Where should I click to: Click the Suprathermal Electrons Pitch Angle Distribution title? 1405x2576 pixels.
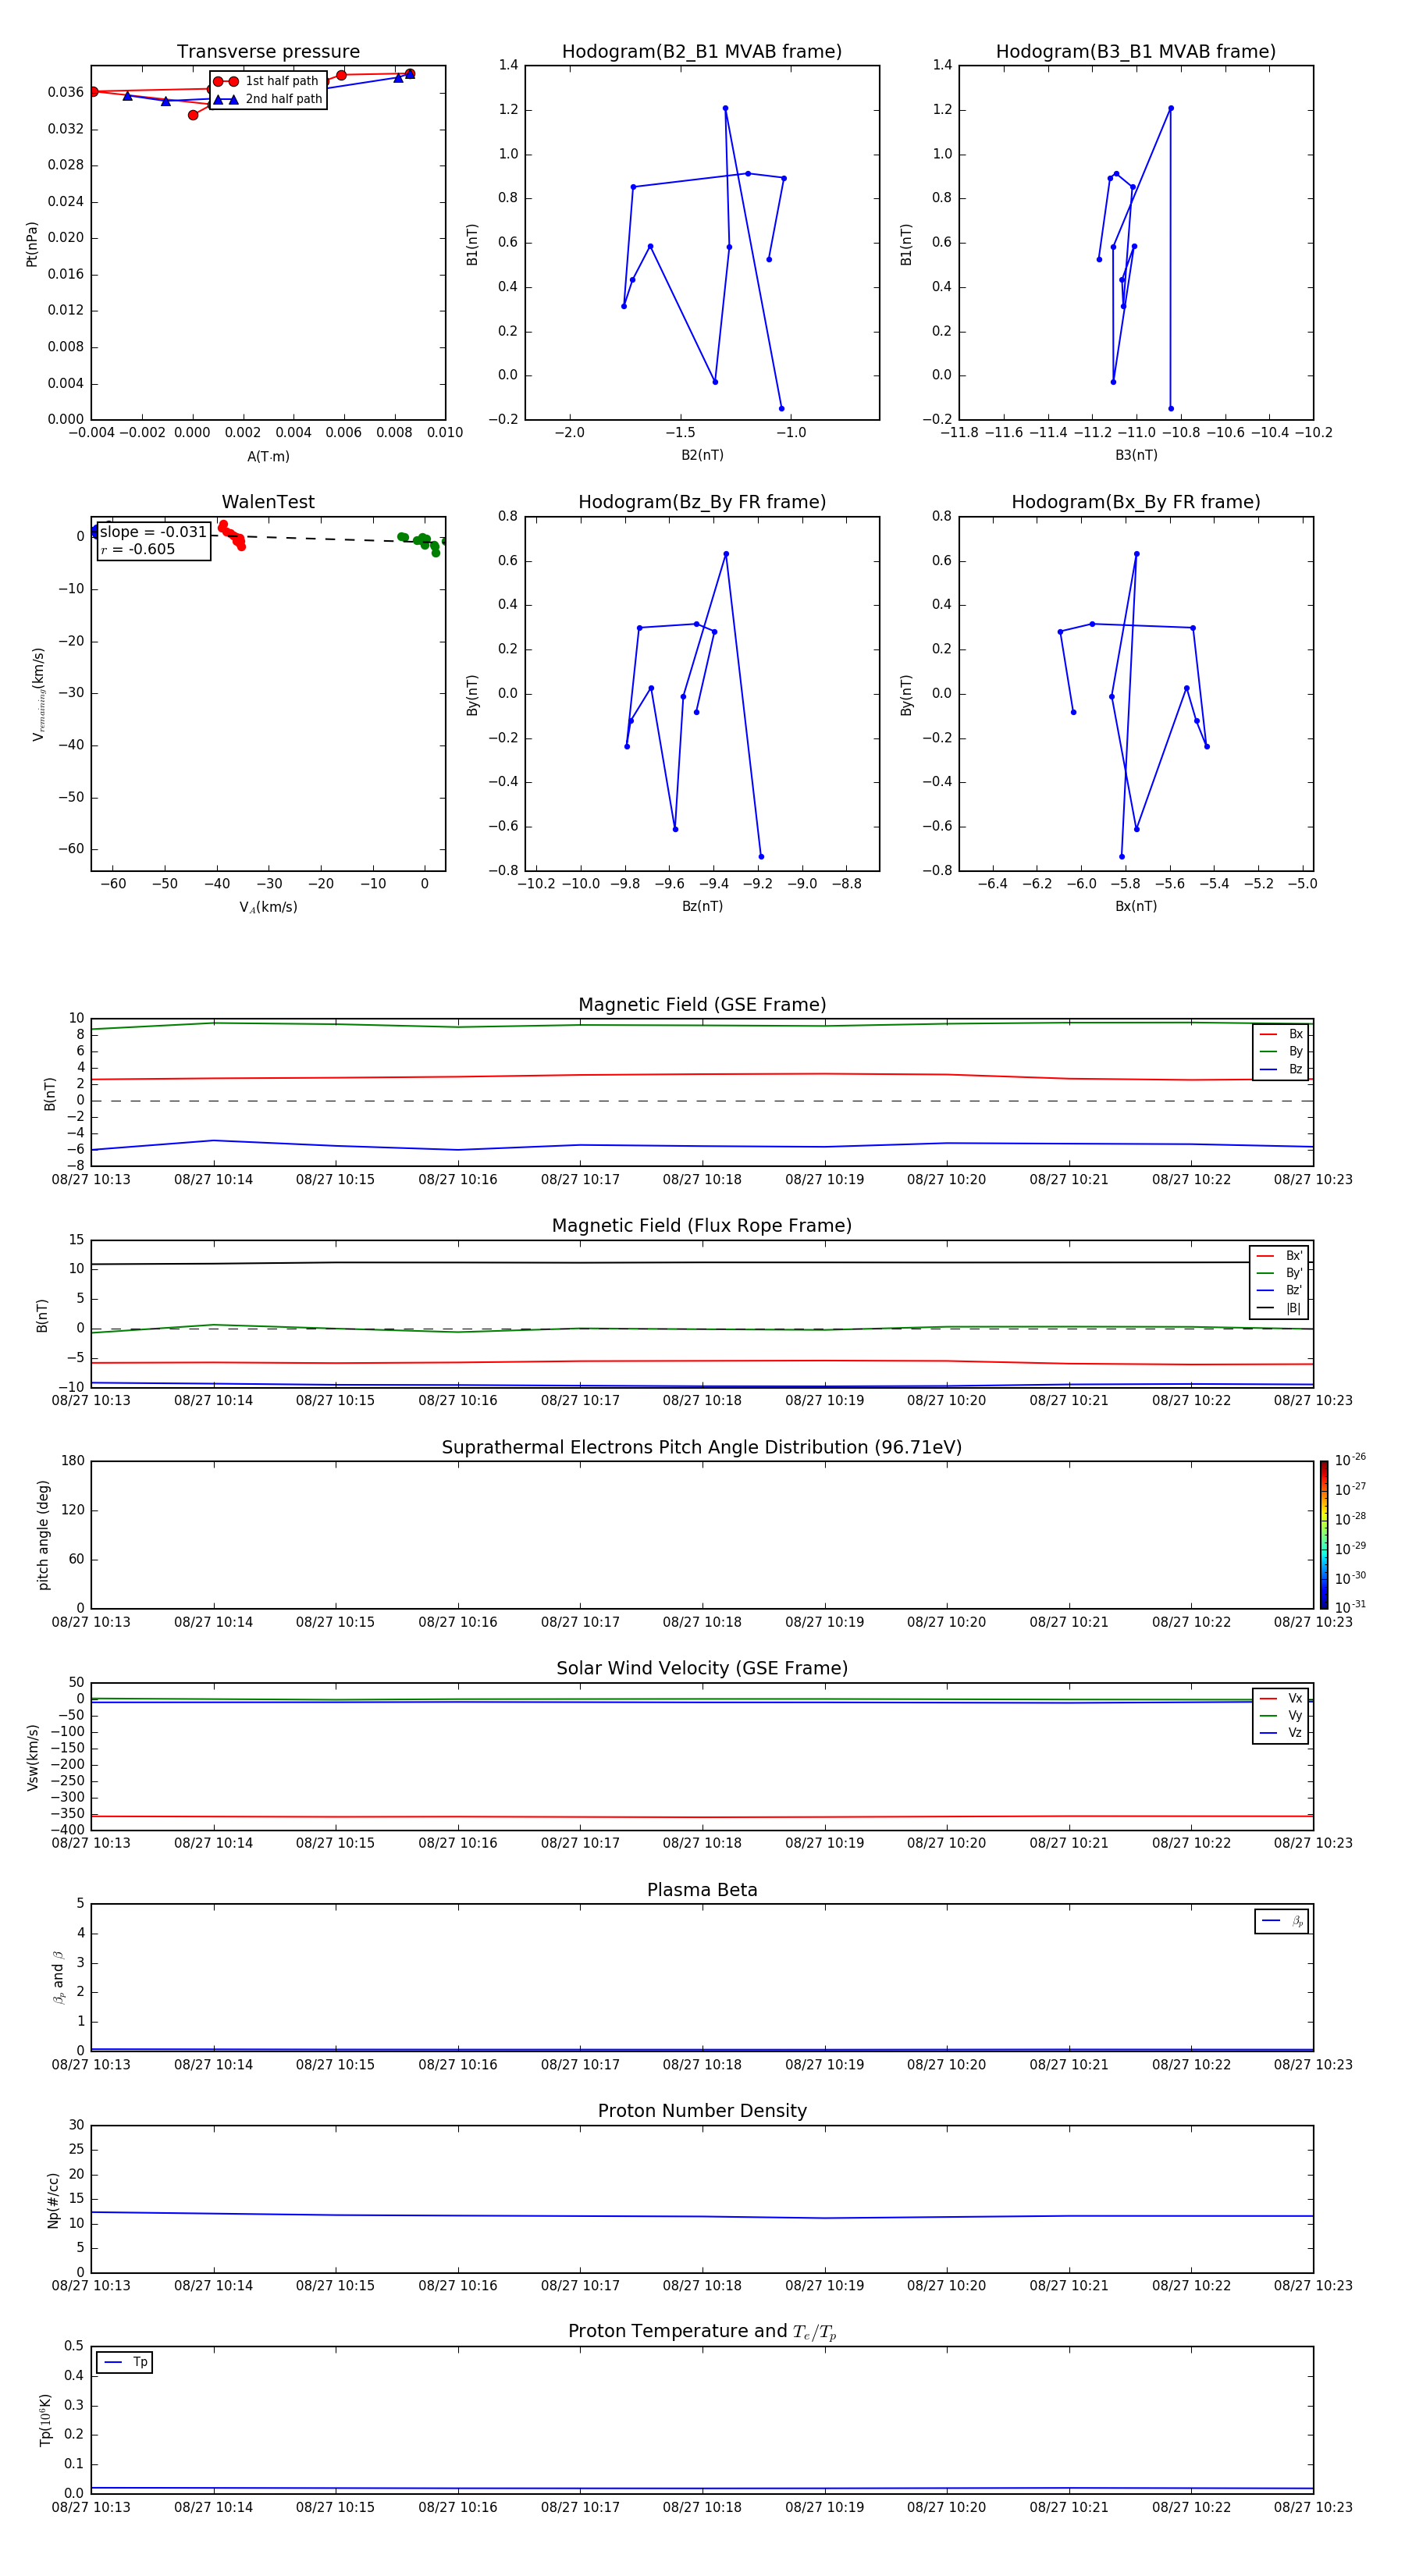[x=702, y=1448]
